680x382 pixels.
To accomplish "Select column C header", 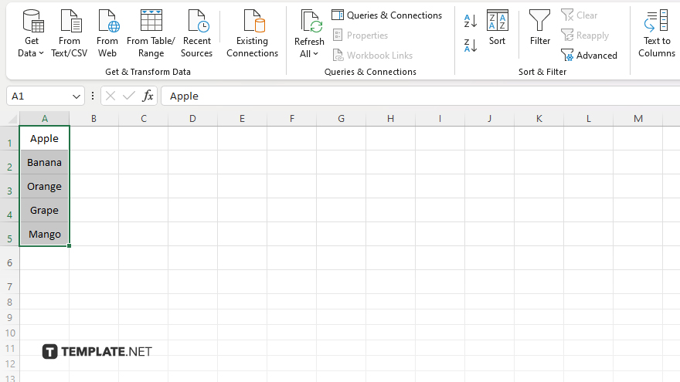I will 143,118.
